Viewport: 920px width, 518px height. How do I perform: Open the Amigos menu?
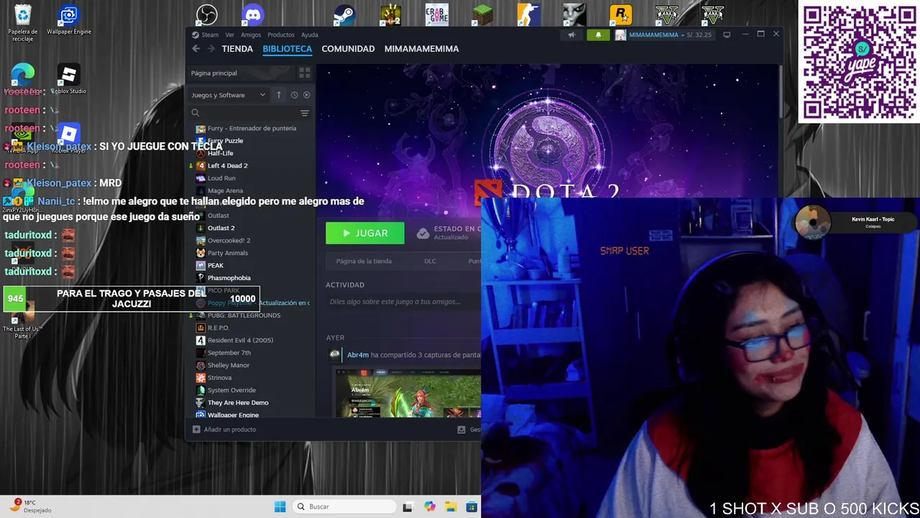(251, 35)
